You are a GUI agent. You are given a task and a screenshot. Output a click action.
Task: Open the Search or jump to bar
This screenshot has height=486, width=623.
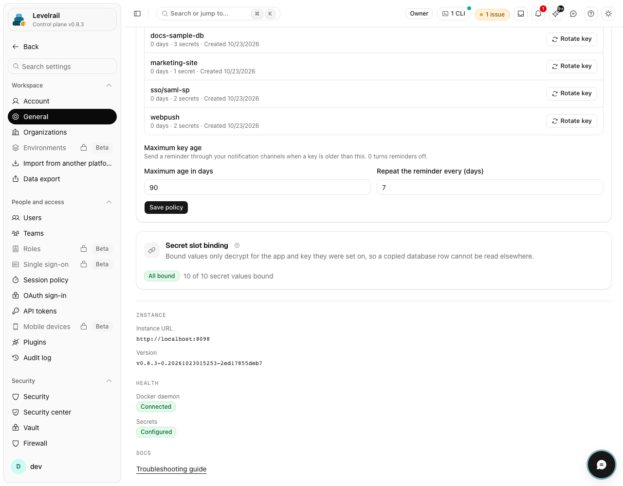point(218,14)
